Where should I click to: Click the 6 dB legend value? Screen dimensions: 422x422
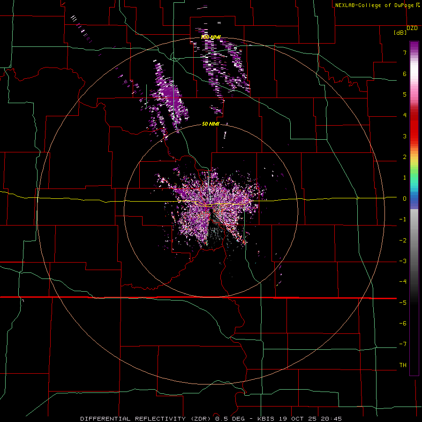[x=405, y=74]
